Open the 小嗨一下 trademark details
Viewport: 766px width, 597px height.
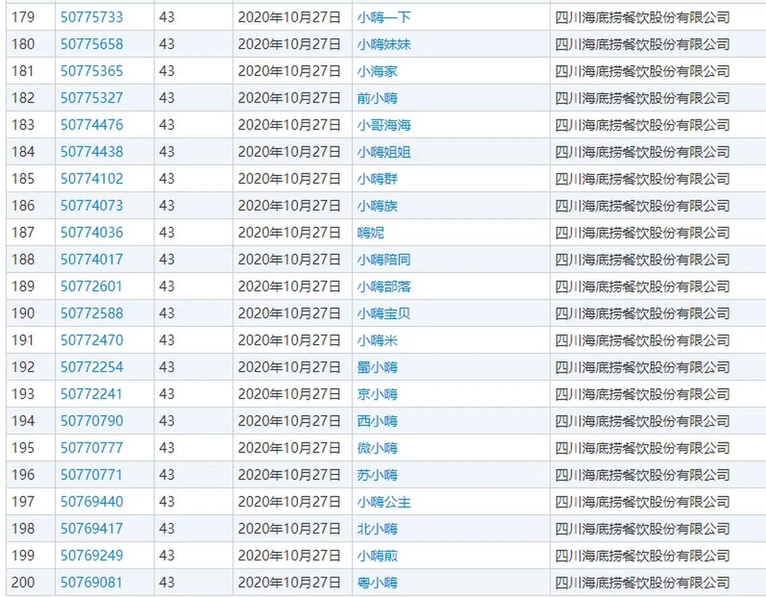[382, 18]
